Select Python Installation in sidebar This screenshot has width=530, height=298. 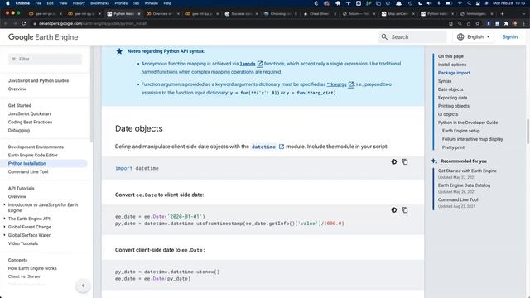(x=27, y=164)
